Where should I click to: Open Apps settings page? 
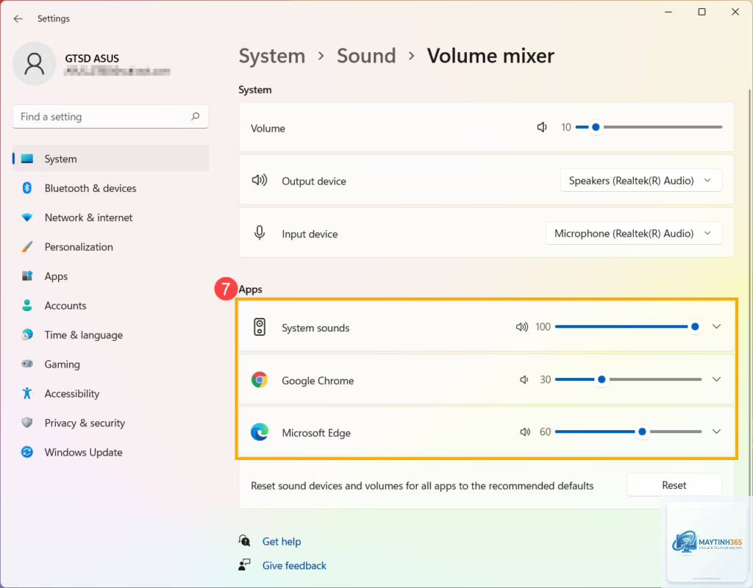(x=111, y=276)
